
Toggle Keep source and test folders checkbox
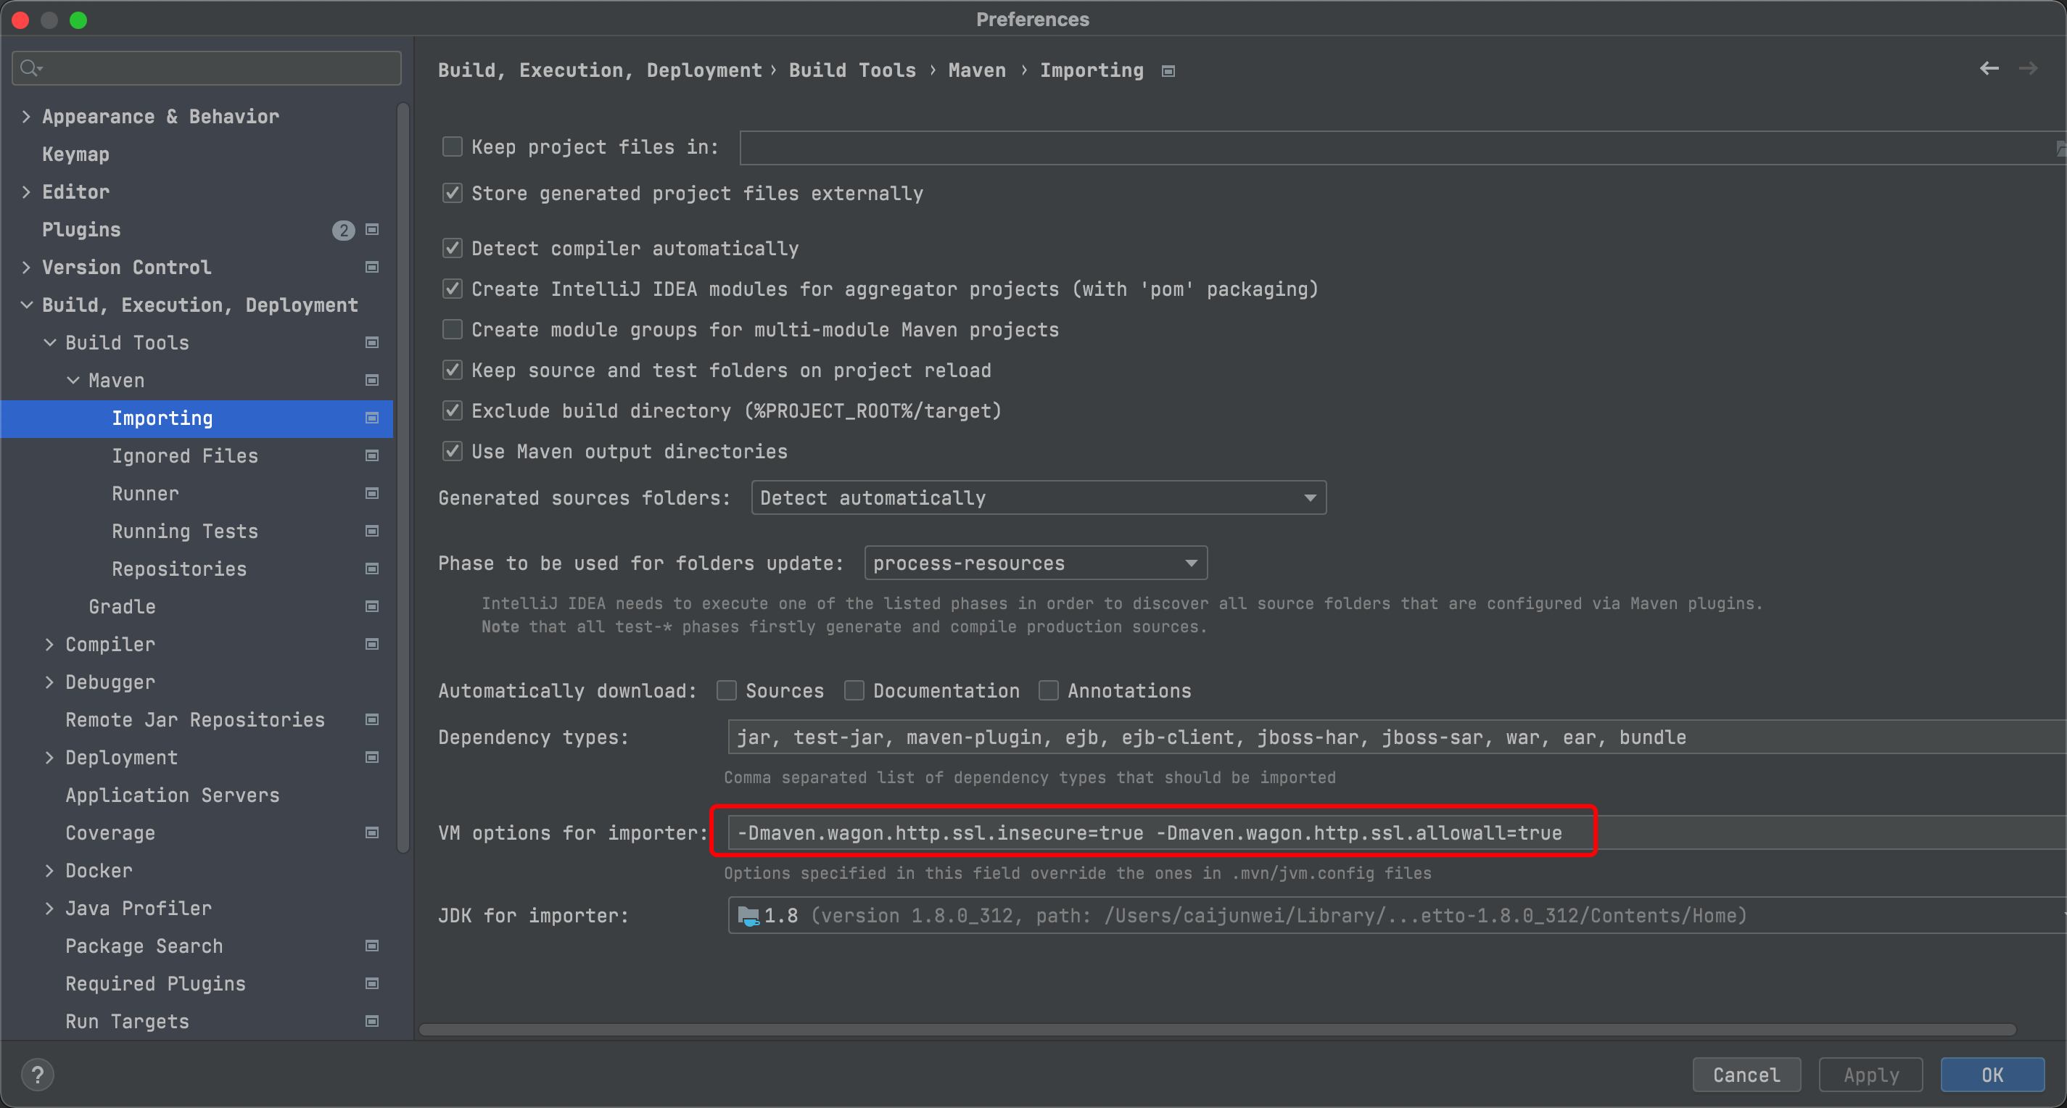click(453, 370)
